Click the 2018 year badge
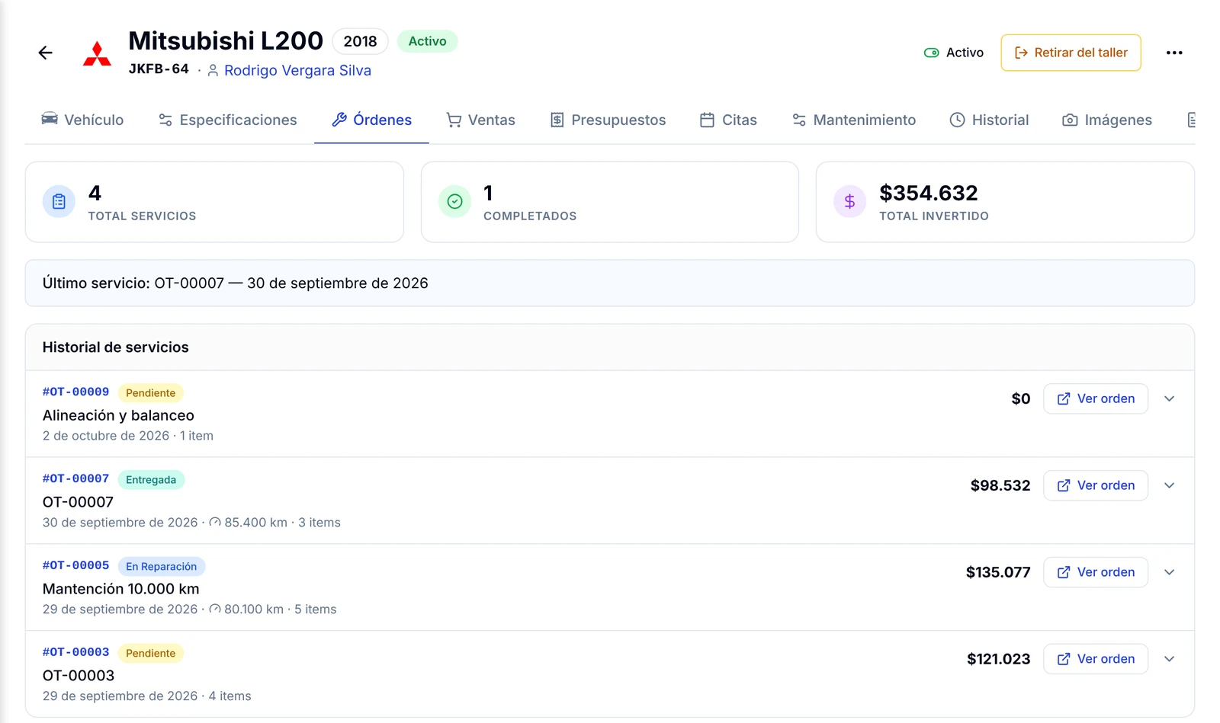1220x723 pixels. tap(360, 41)
